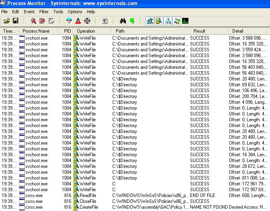The image size is (270, 211).
Task: Clear the display with the eraser icon
Action: (x=52, y=21)
